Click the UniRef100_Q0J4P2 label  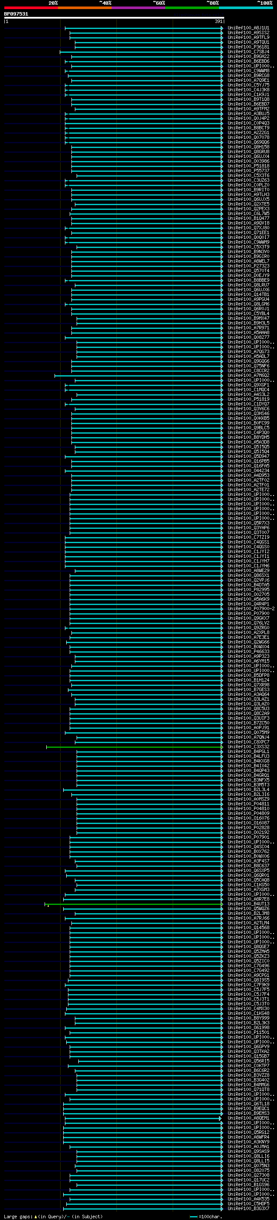pos(248,119)
